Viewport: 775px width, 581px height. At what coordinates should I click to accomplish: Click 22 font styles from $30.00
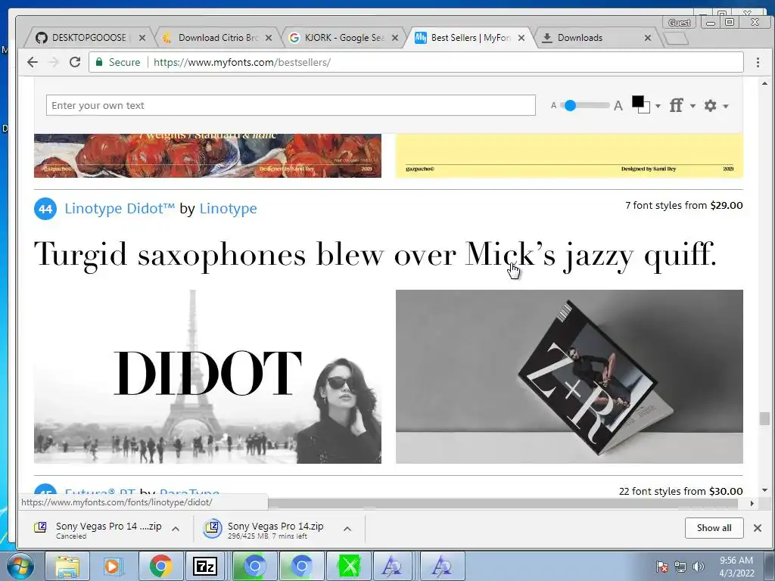point(680,491)
